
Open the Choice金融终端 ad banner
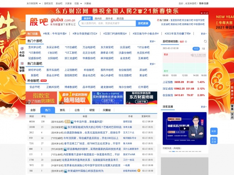click(x=108, y=98)
